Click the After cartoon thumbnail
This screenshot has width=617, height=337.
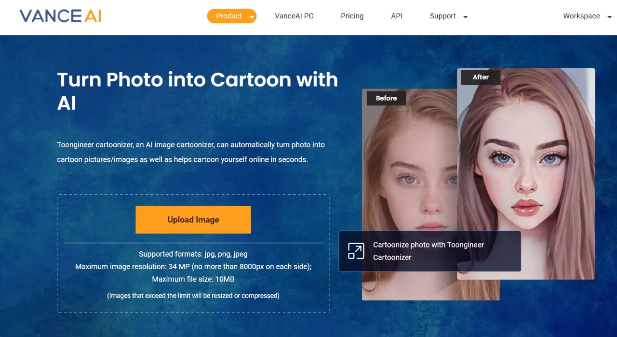pyautogui.click(x=526, y=174)
